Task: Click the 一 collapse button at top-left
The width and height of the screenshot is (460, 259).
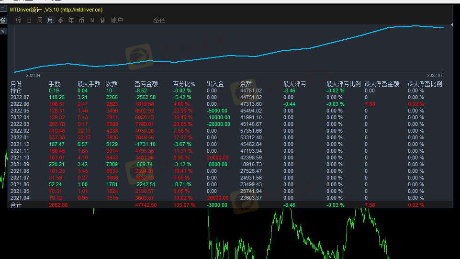Action: coord(3,8)
